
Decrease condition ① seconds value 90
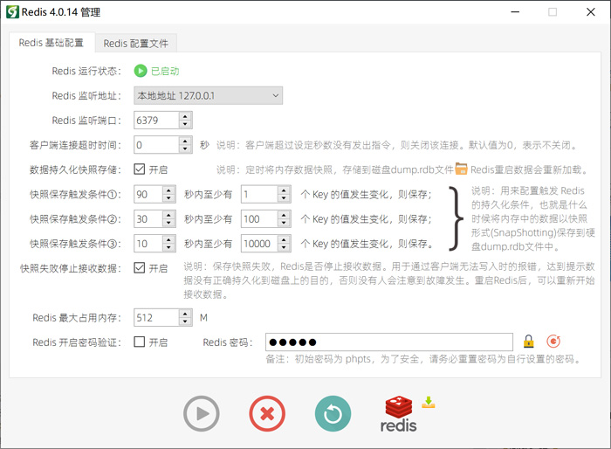(168, 198)
